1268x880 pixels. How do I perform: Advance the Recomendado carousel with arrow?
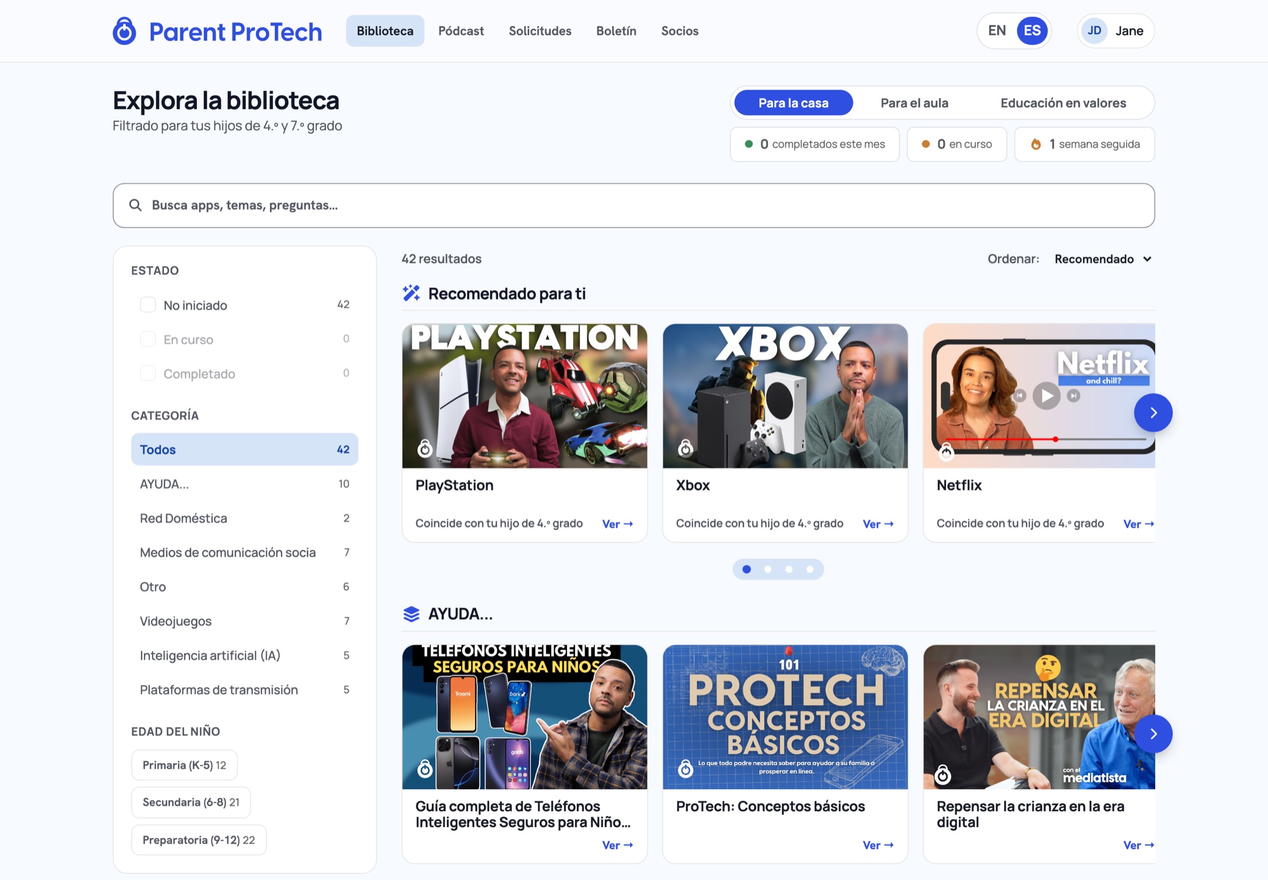(x=1153, y=413)
